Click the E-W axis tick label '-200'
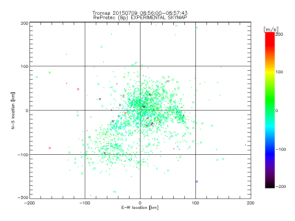The image size is (295, 221). 29,203
